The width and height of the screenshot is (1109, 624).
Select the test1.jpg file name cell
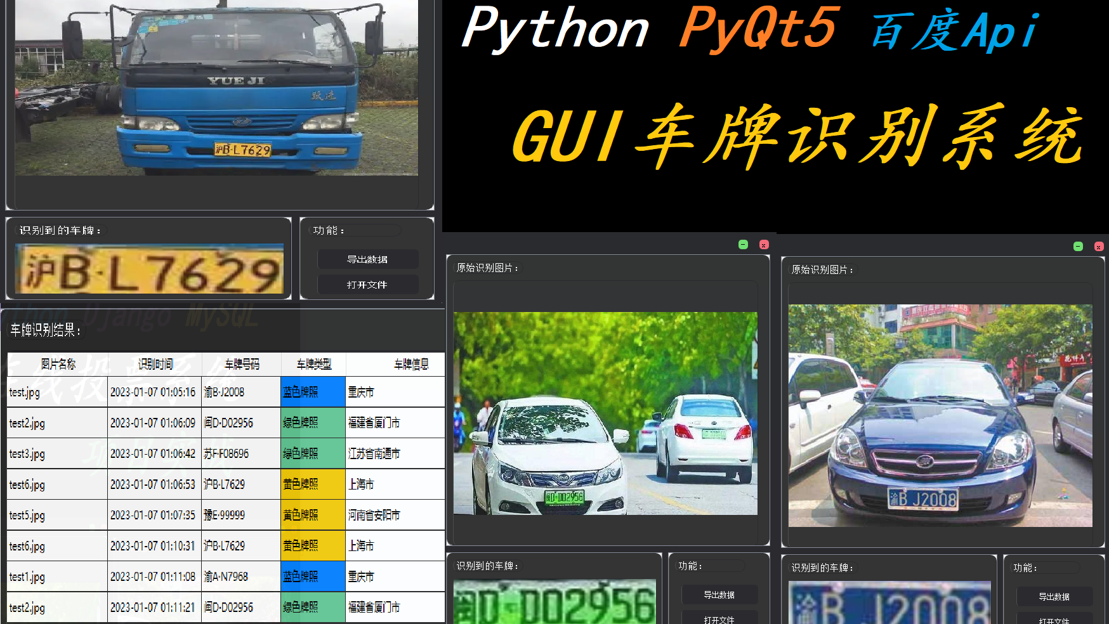coord(57,576)
